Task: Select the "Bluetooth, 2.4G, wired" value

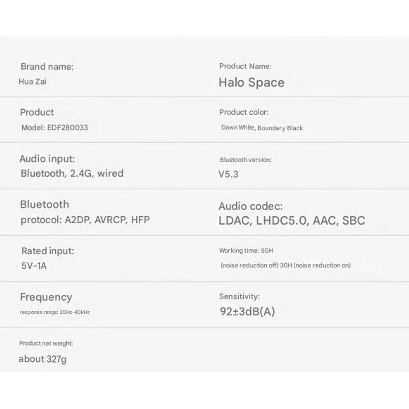Action: (72, 173)
